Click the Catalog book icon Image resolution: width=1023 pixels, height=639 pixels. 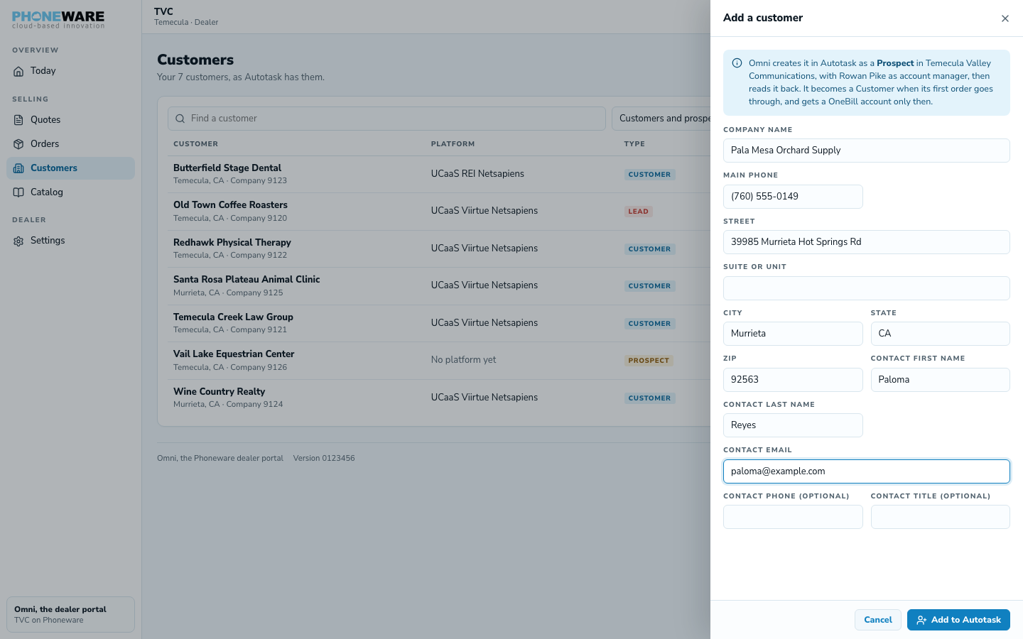point(18,192)
